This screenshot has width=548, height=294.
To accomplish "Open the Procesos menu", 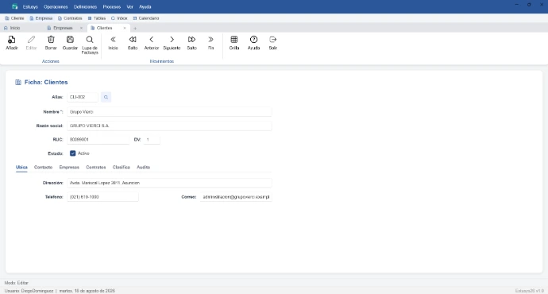I will coord(111,6).
